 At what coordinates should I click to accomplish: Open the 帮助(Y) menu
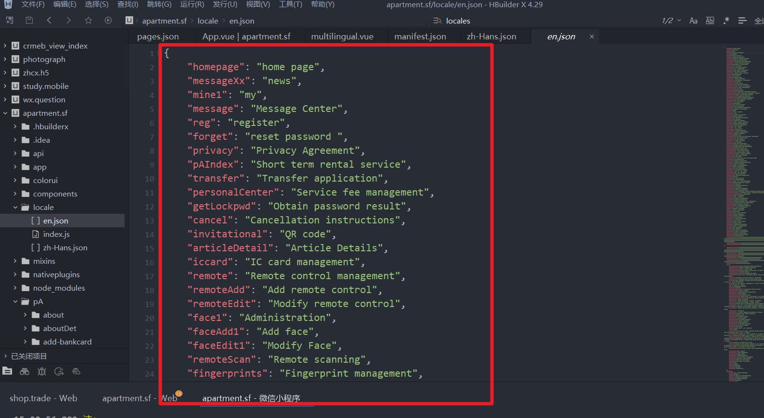[x=323, y=4]
